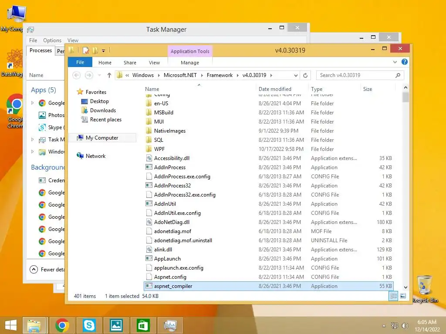Select the AppLaunch application
The width and height of the screenshot is (446, 334).
coord(167,258)
